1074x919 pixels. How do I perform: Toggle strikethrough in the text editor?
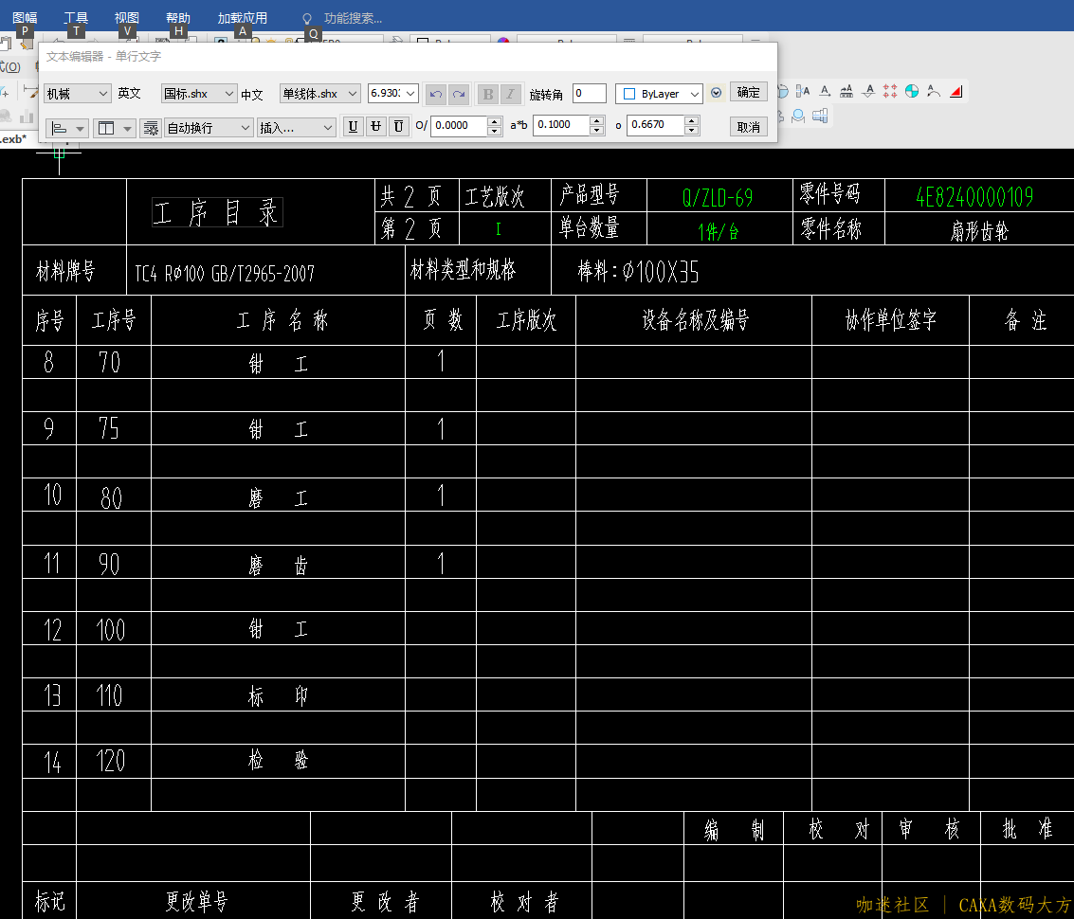pyautogui.click(x=375, y=125)
